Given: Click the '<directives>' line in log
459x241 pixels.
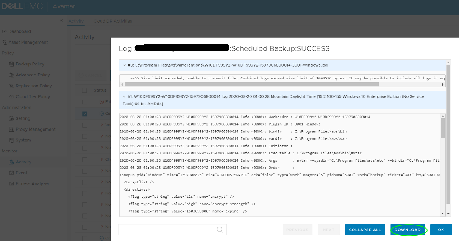Looking at the screenshot, I should pos(137,190).
